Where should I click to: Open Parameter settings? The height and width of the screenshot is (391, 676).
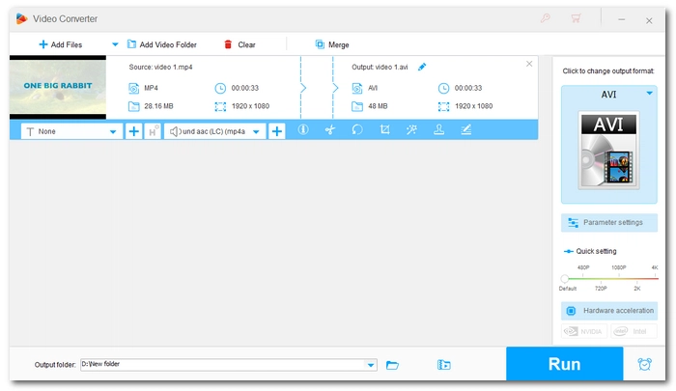[608, 222]
